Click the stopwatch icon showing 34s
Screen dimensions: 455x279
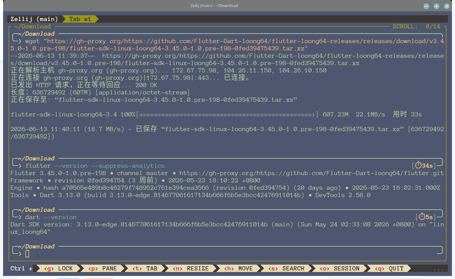coord(418,166)
